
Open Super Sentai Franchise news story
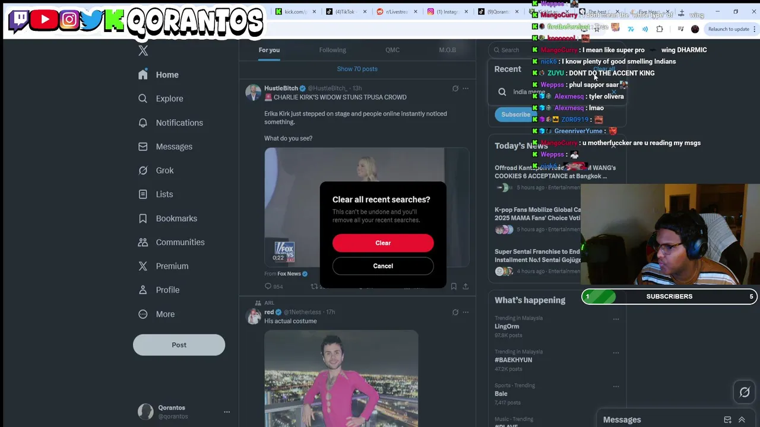point(537,262)
